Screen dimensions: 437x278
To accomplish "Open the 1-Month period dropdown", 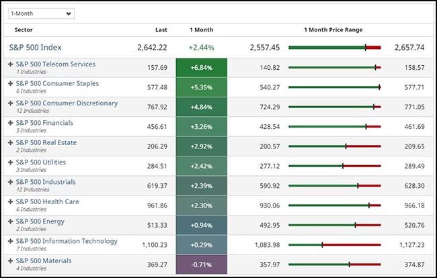I will 41,13.
